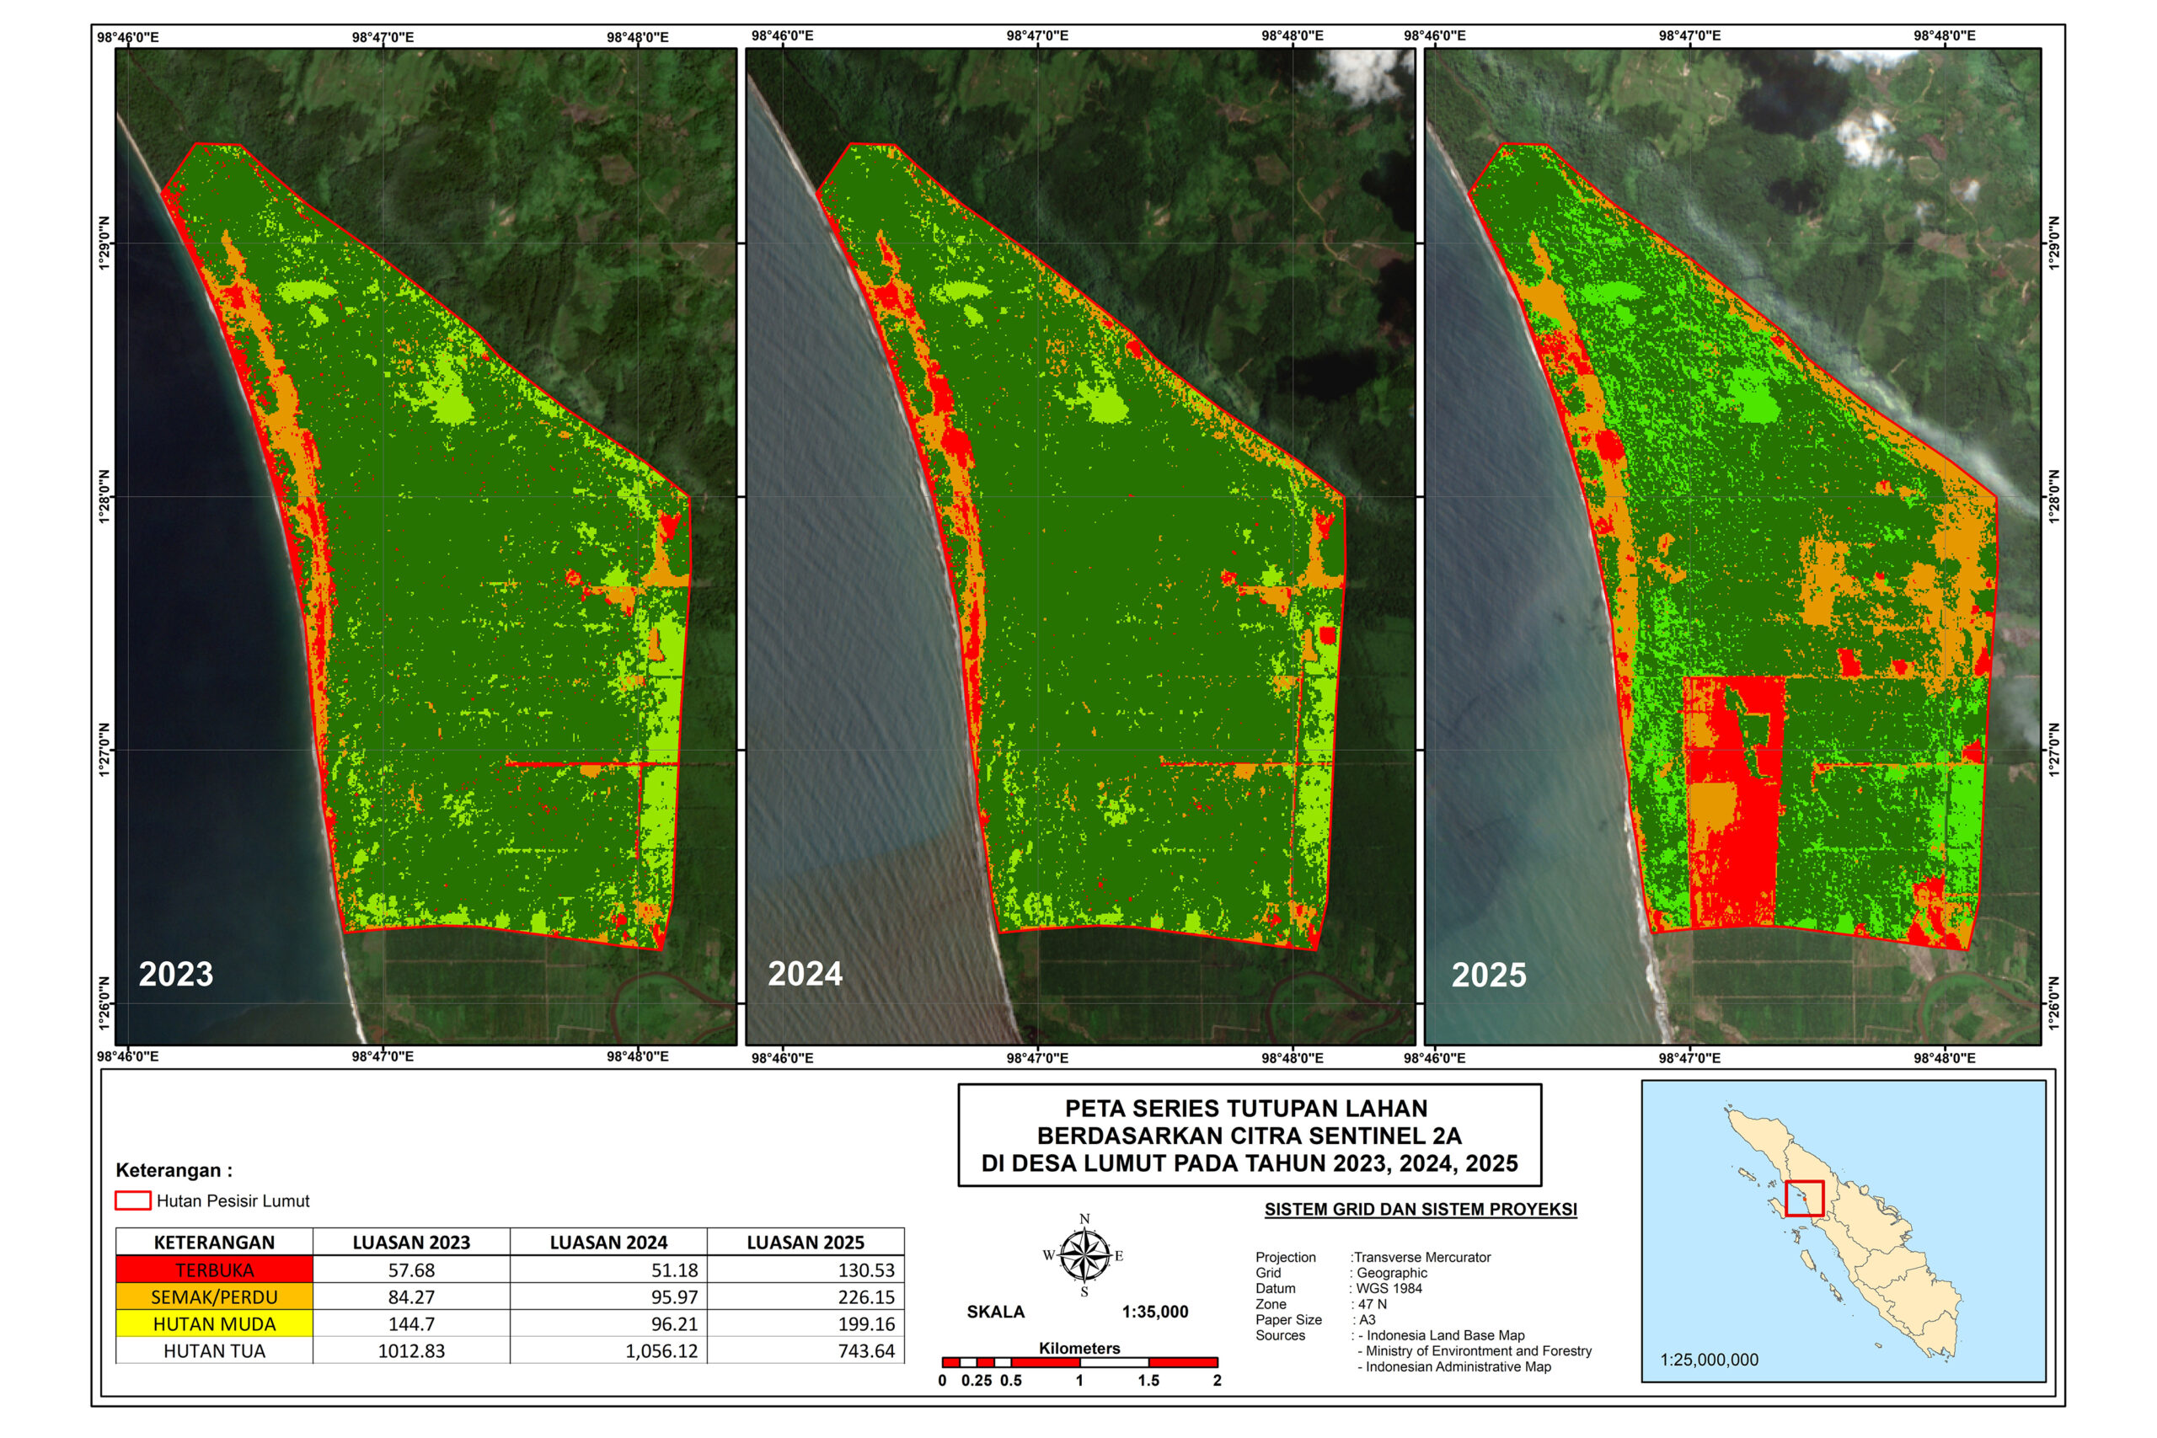Screen dimensions: 2157x1438
Task: Click the HUTAN TUA row label
Action: coord(215,1351)
